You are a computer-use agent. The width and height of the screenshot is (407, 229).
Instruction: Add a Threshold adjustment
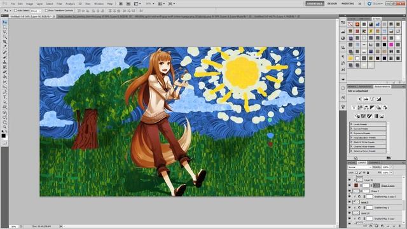point(369,116)
